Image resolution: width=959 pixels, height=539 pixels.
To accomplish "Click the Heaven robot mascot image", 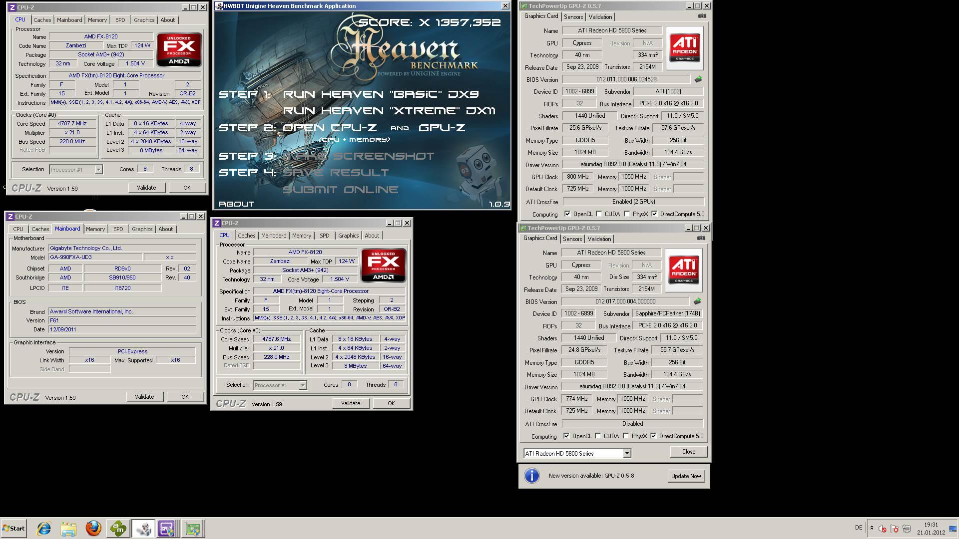I will click(476, 175).
